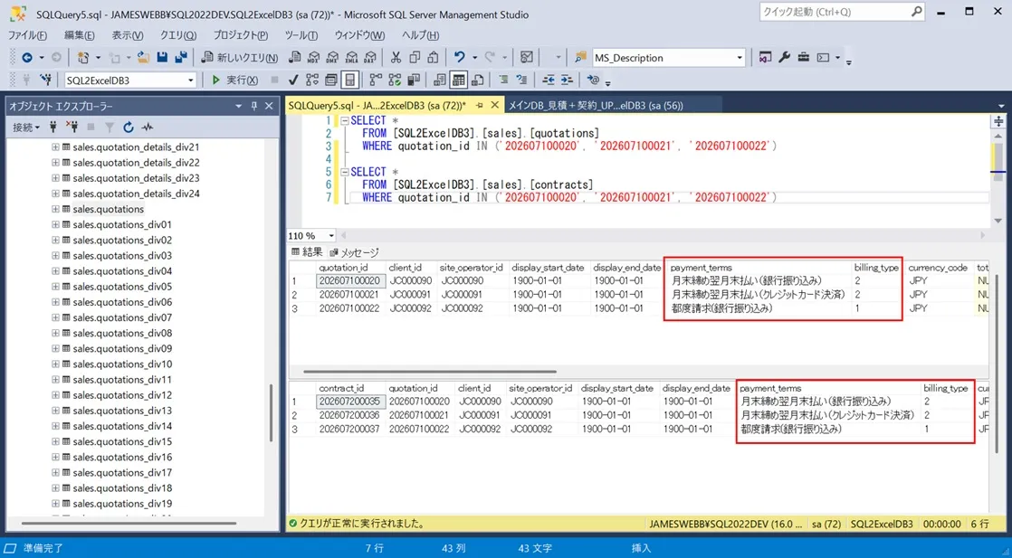Open the SQL2ExcelDB3 database dropdown

coord(190,80)
